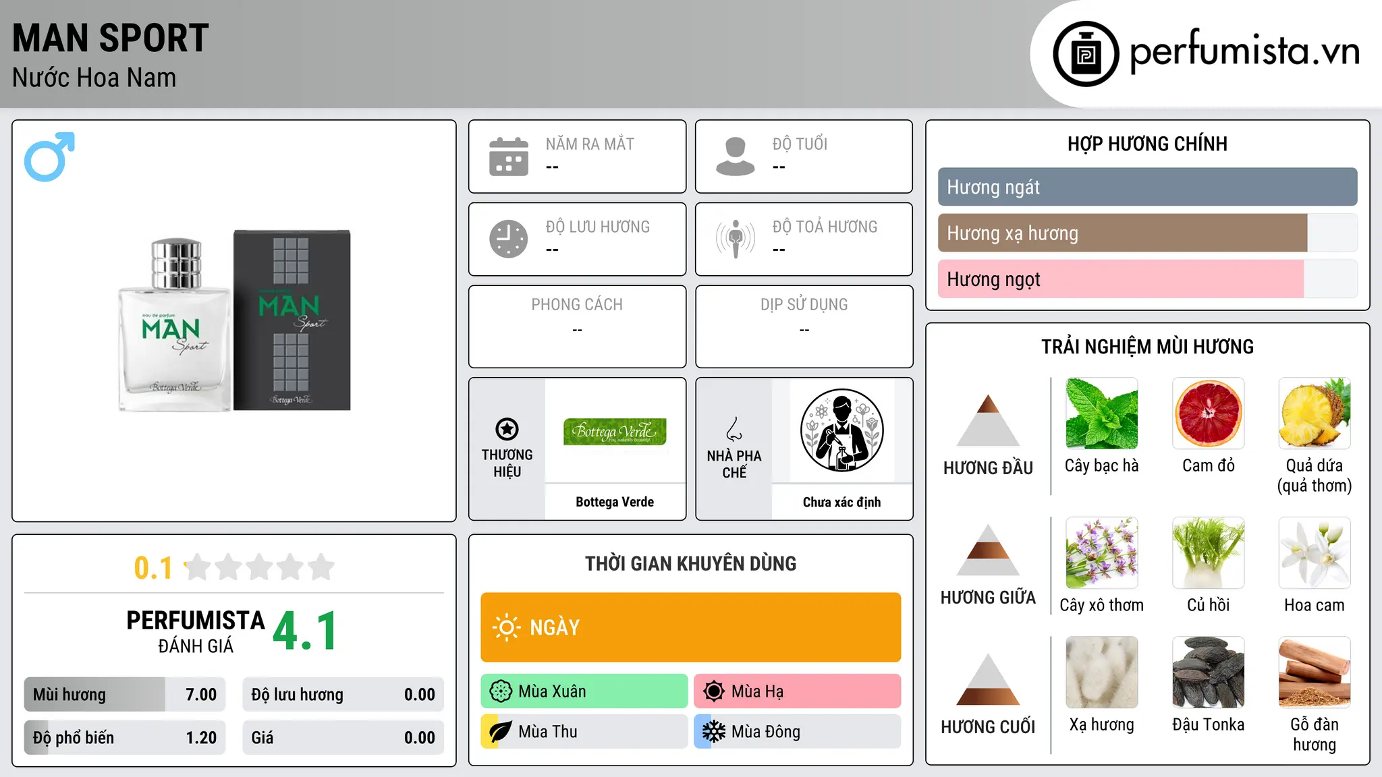Click the perfumista.vn perfume bottle logo icon
Screen dimensions: 1382x777
(x=1086, y=54)
